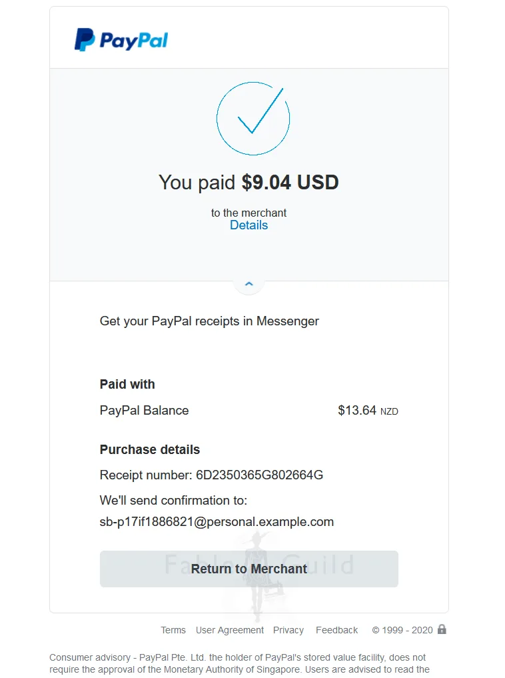Image resolution: width=505 pixels, height=678 pixels.
Task: Open the Details link
Action: (x=249, y=225)
